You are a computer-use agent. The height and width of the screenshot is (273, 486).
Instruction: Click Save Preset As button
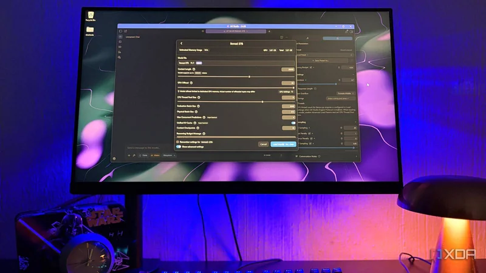321,61
